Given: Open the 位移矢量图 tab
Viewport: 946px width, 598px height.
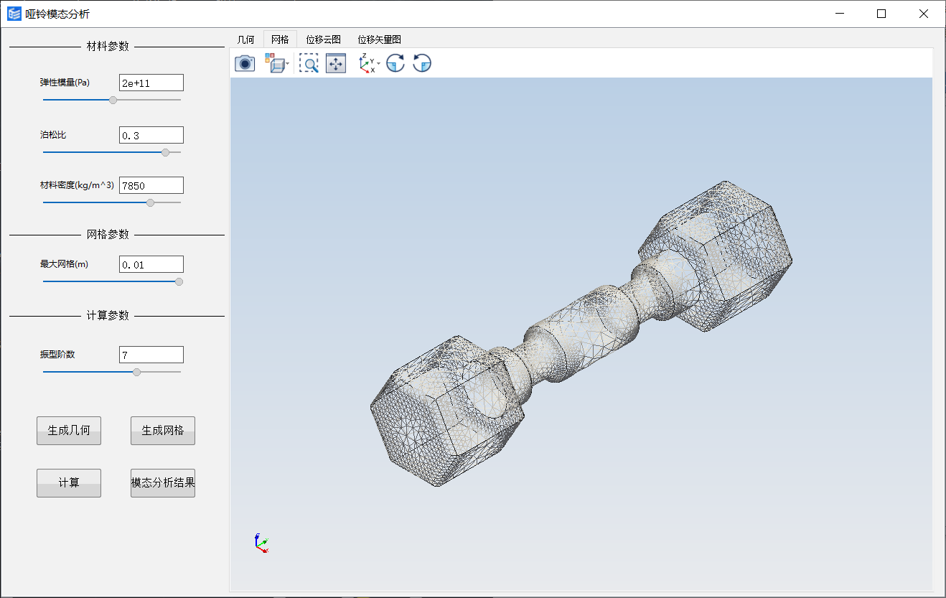Looking at the screenshot, I should tap(379, 39).
